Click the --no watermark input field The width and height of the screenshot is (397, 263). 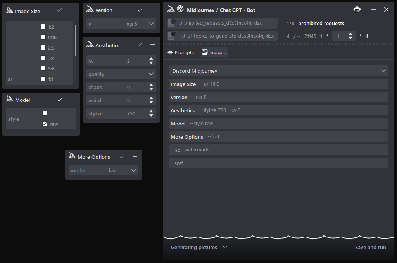click(278, 150)
